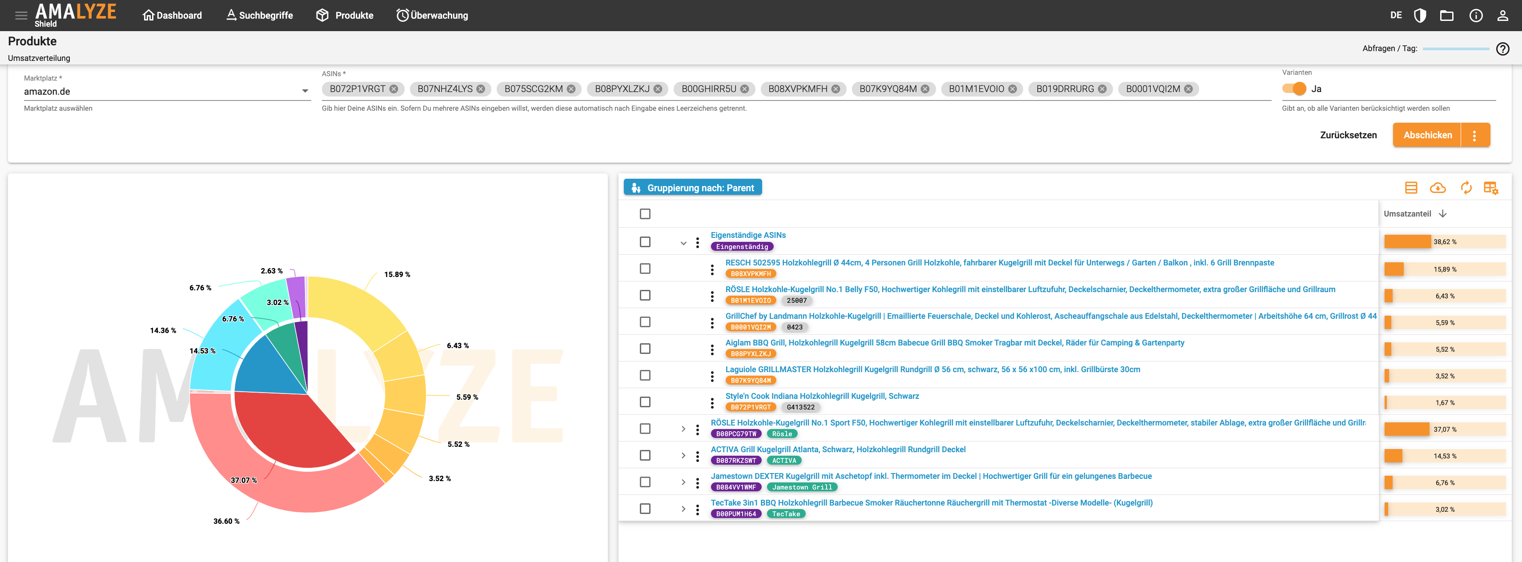The height and width of the screenshot is (562, 1522).
Task: Click the help question mark icon
Action: tap(1502, 49)
